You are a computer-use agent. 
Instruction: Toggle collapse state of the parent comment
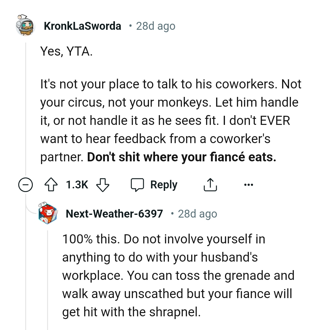[x=26, y=184]
